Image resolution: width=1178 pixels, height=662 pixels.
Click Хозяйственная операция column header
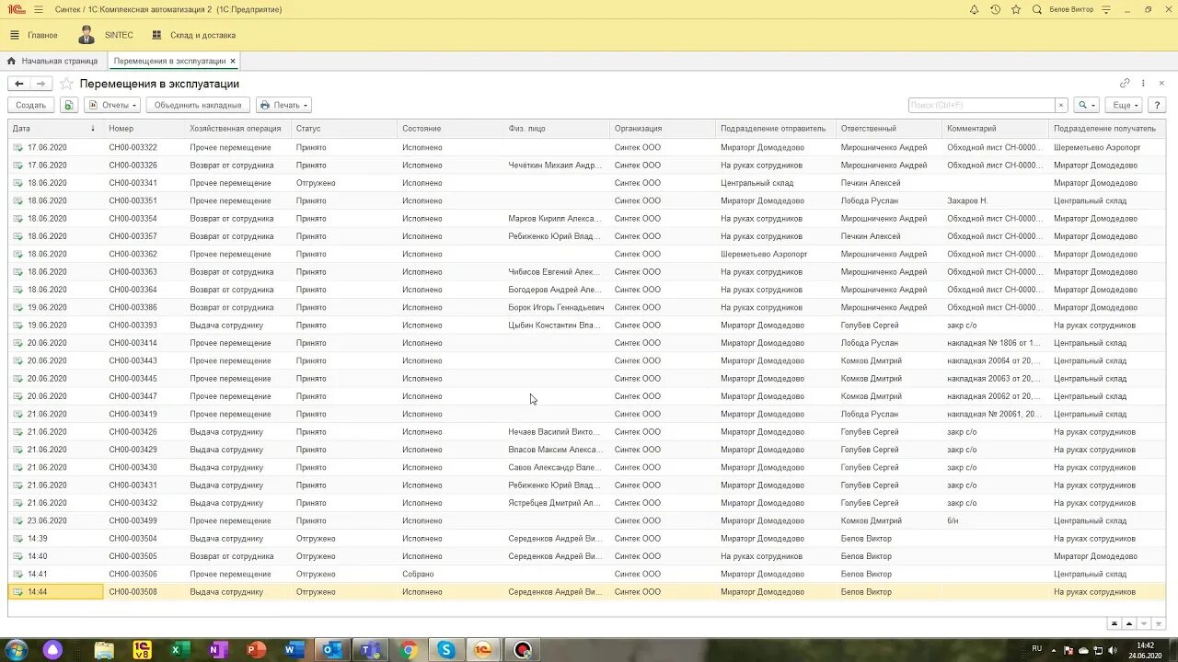[237, 129]
